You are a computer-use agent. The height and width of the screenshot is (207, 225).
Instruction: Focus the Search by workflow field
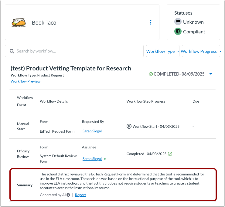[74, 51]
